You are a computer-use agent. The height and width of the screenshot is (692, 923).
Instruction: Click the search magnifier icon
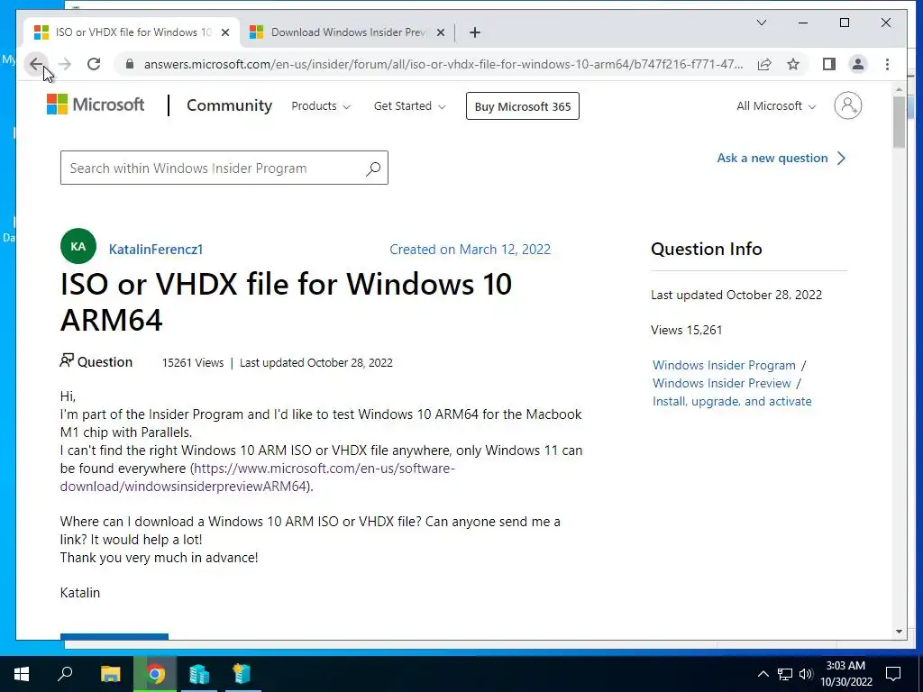point(373,168)
